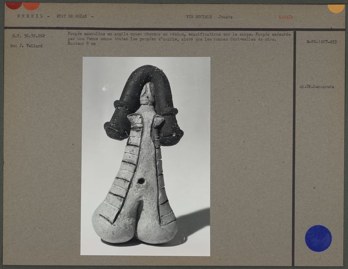
Task: Click the red KARAJA label
Action: (x=285, y=17)
